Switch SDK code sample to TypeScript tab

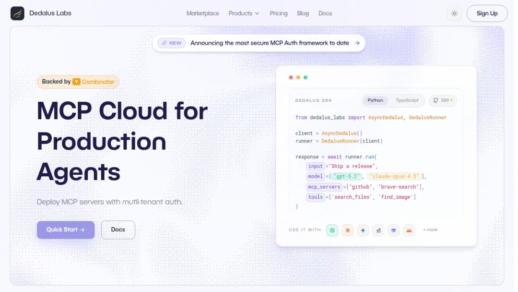(x=407, y=100)
